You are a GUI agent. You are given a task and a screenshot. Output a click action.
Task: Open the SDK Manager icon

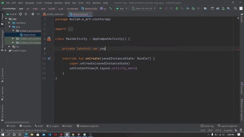[x=228, y=8]
